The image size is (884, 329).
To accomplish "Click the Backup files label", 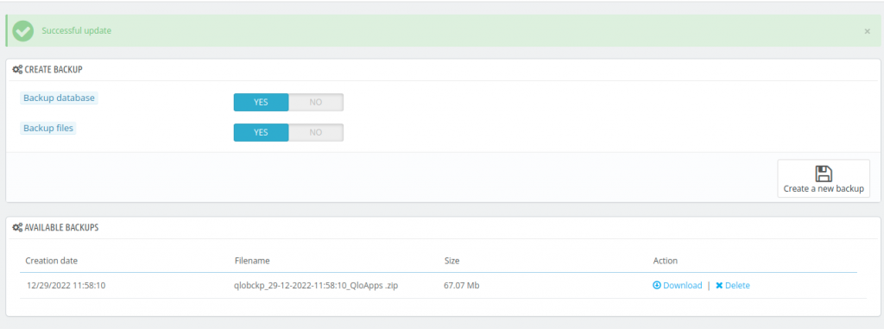I will click(x=48, y=128).
